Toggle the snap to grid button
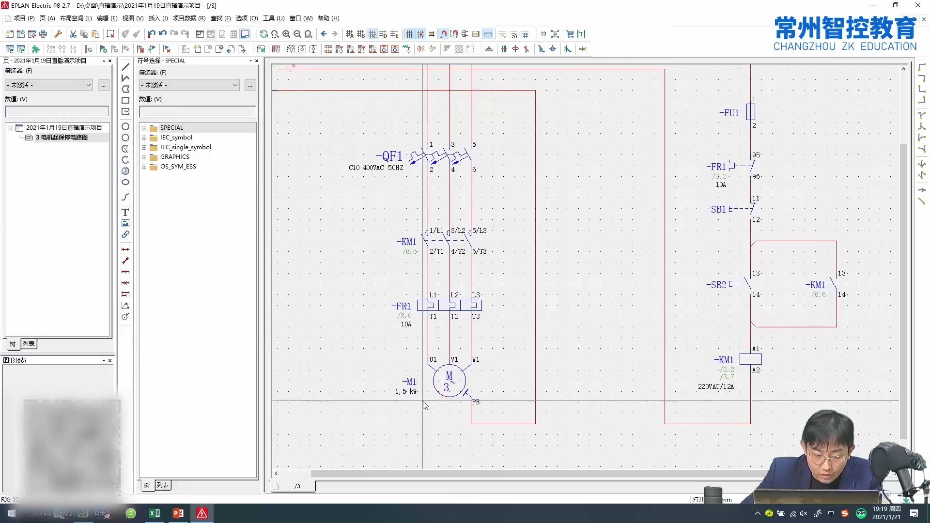The height and width of the screenshot is (523, 930). [420, 34]
